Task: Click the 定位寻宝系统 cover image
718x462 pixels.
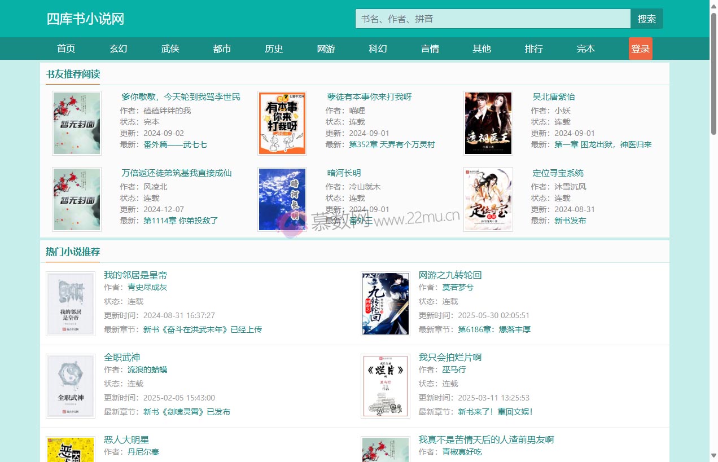Action: 488,199
